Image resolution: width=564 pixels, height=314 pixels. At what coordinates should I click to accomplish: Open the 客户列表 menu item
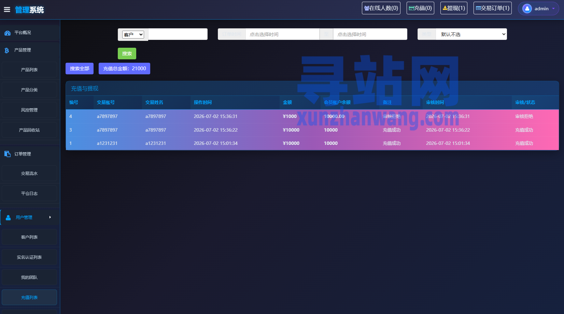29,237
